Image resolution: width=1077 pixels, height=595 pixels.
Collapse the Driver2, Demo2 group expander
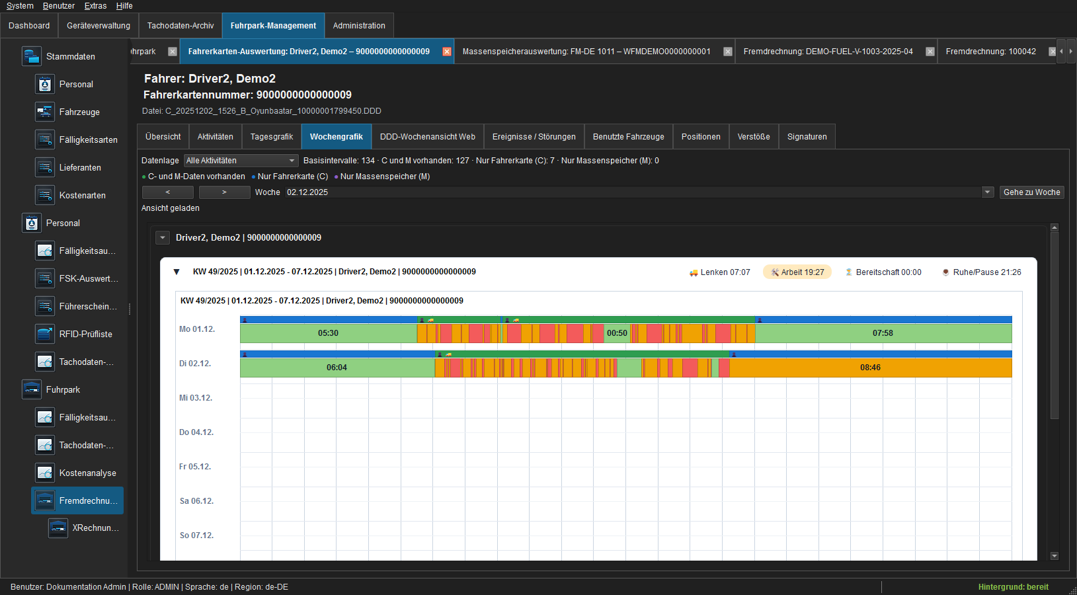[x=163, y=237]
